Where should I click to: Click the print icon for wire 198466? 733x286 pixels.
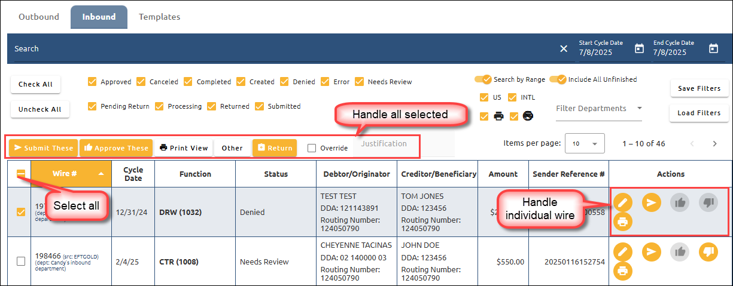click(x=623, y=271)
